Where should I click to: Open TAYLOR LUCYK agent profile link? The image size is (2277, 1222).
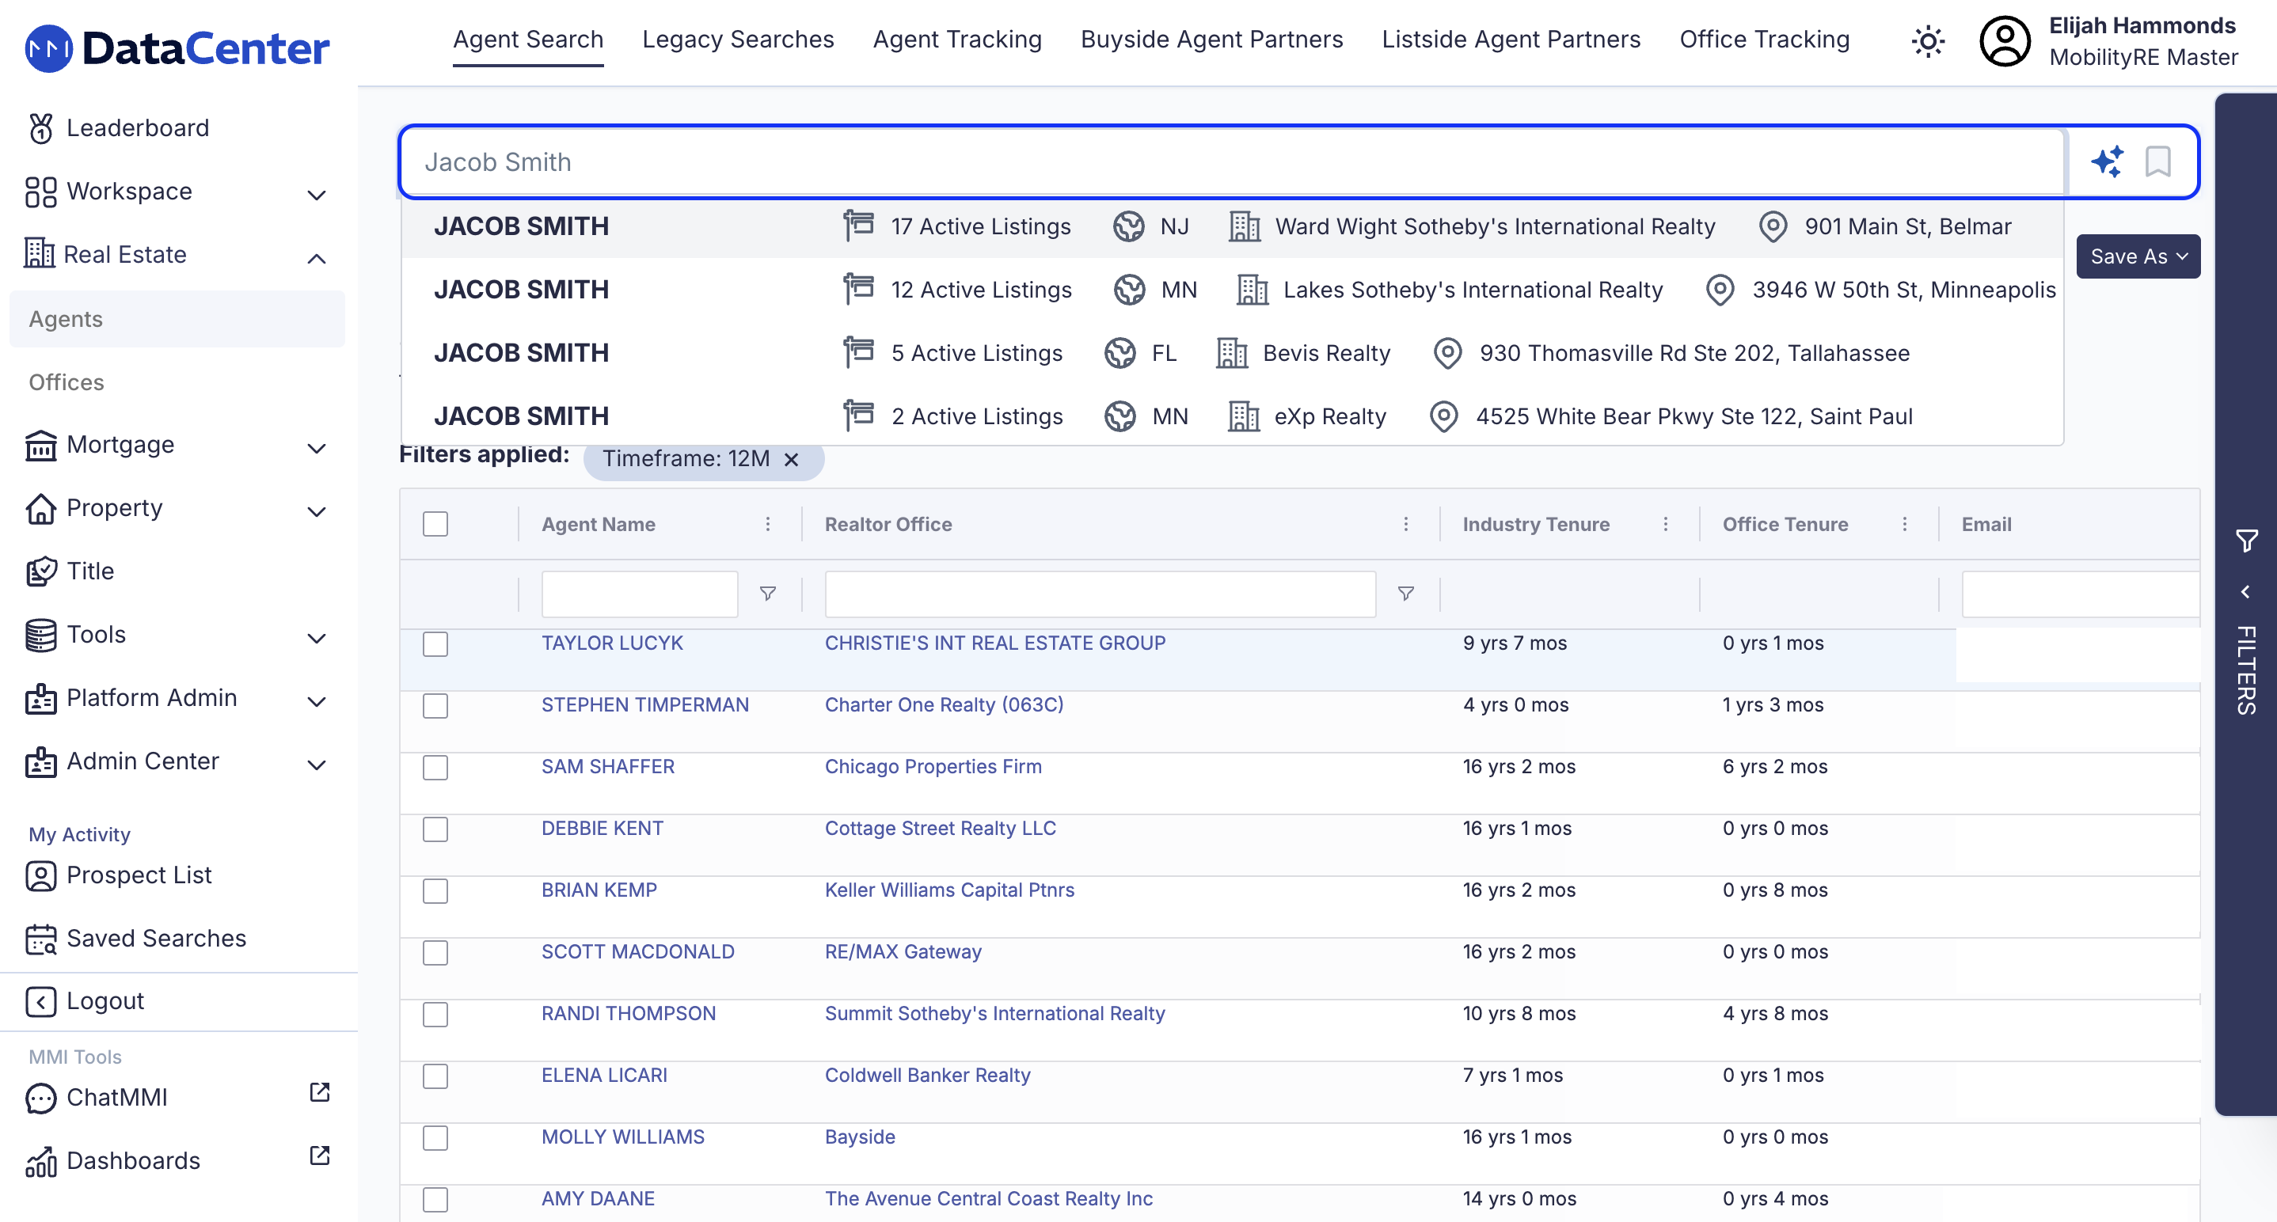612,643
